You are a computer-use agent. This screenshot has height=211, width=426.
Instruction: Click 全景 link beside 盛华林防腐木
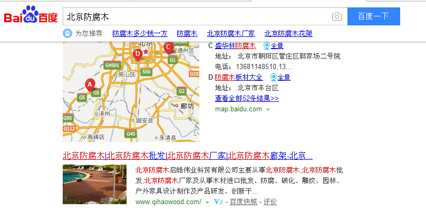pyautogui.click(x=277, y=45)
